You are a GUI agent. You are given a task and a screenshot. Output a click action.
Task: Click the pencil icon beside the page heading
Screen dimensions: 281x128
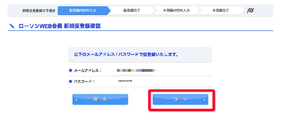[12, 26]
